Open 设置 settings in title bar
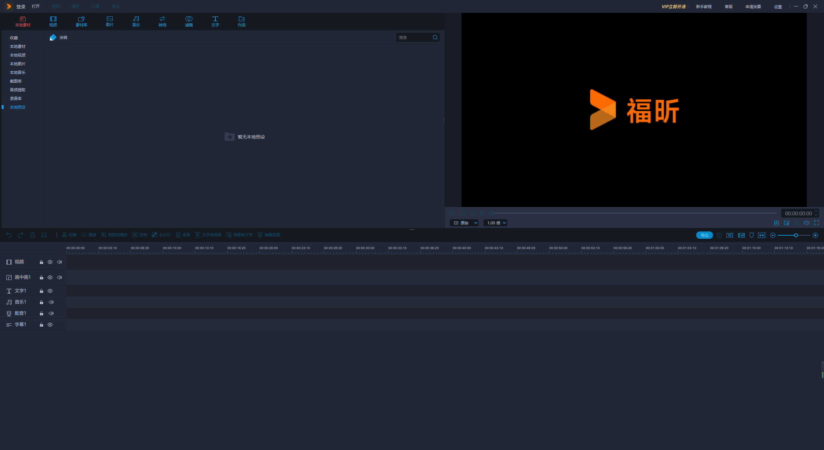The width and height of the screenshot is (824, 450). coord(778,7)
